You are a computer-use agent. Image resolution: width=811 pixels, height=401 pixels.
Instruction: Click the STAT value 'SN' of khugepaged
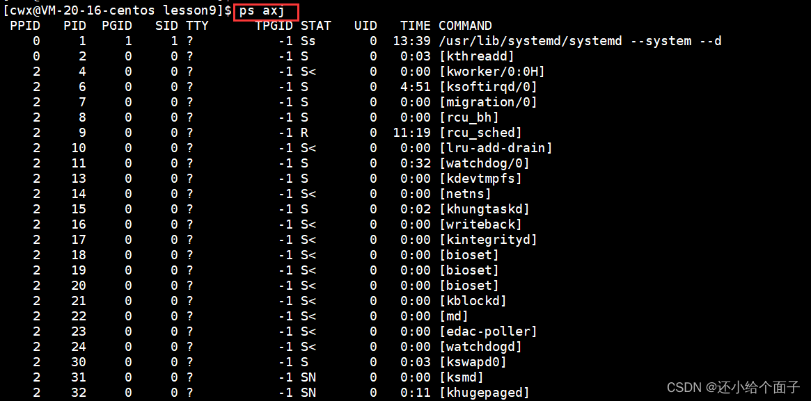(x=308, y=393)
